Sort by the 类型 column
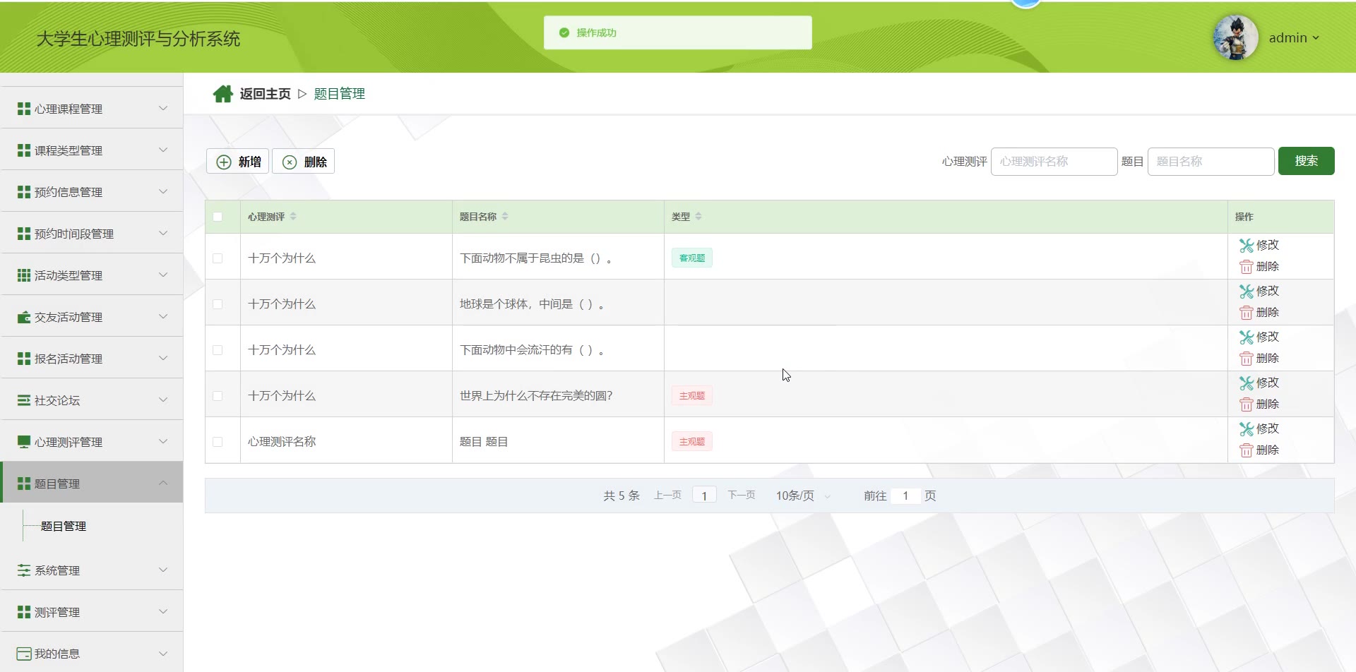Screen dimensions: 1356x672 [698, 217]
